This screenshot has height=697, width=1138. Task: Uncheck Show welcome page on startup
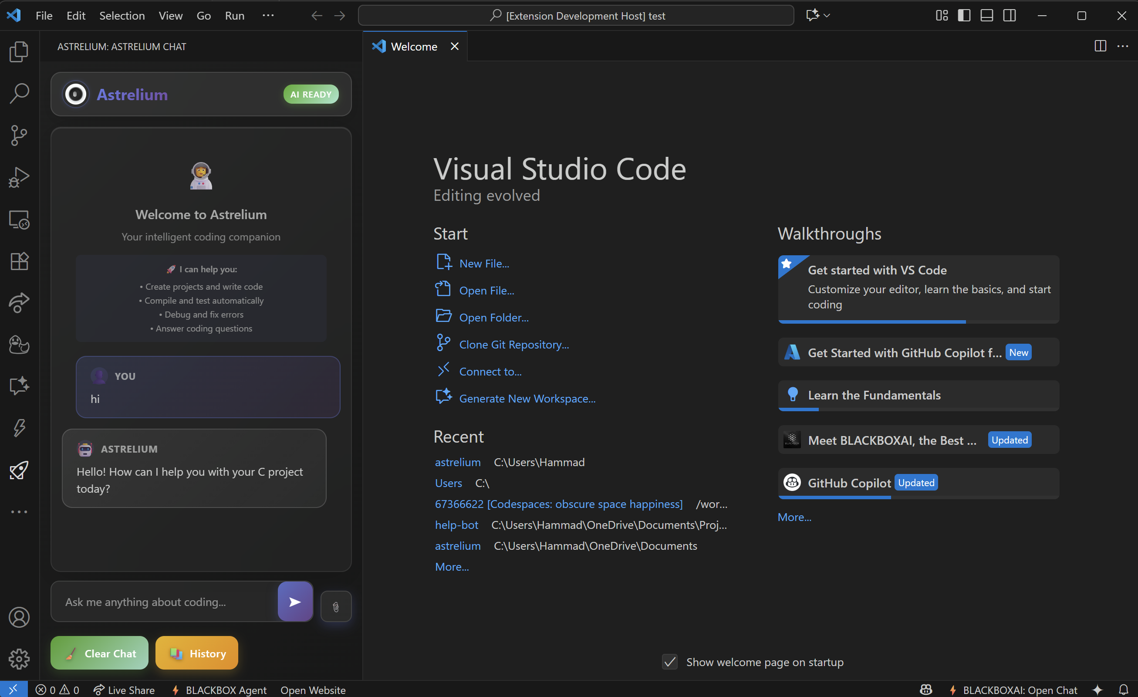click(x=670, y=662)
